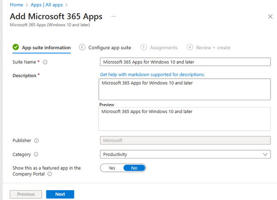Click the step 2 circle icon

pos(82,48)
